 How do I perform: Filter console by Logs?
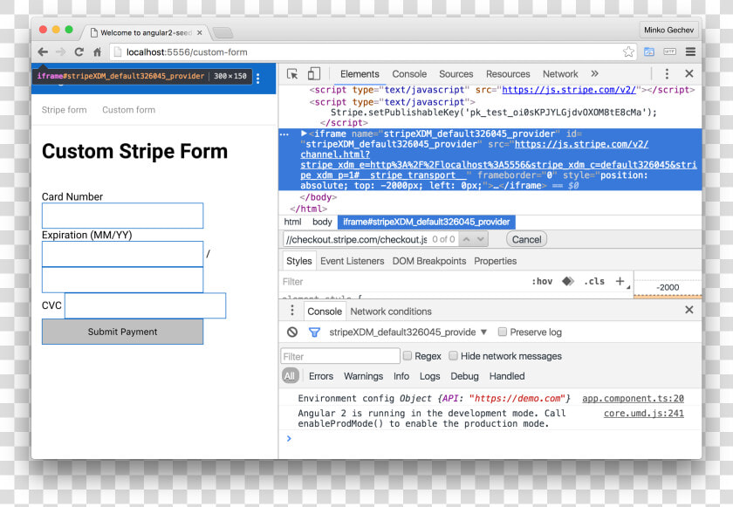coord(429,376)
